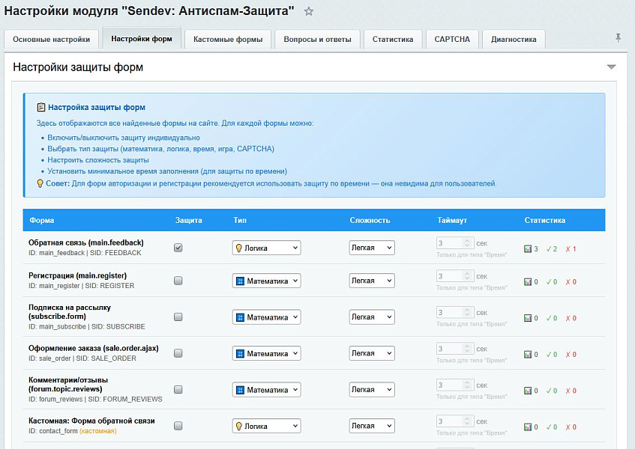Screen dimensions: 635x449
Task: Open the Тип dropdown for Обратная связь
Action: pyautogui.click(x=266, y=248)
